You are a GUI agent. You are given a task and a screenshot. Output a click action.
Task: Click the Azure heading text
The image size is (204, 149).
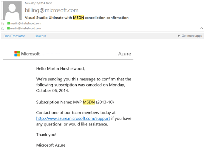tap(124, 54)
